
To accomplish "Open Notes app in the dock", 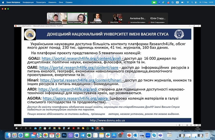I will tap(102, 135).
